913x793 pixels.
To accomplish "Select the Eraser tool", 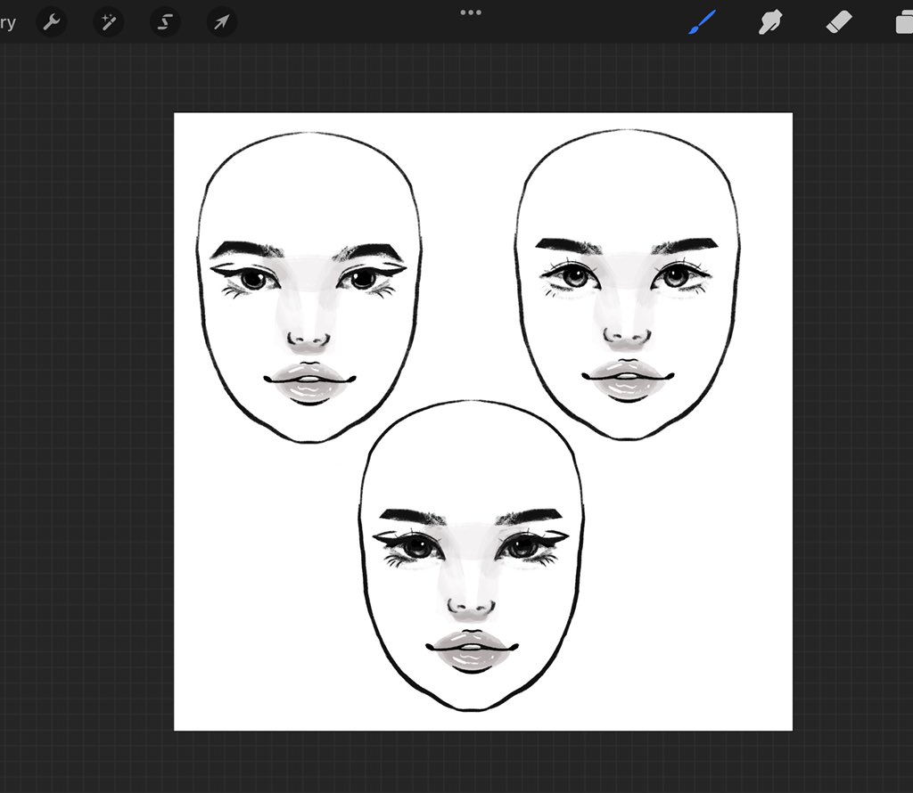I will 838,22.
